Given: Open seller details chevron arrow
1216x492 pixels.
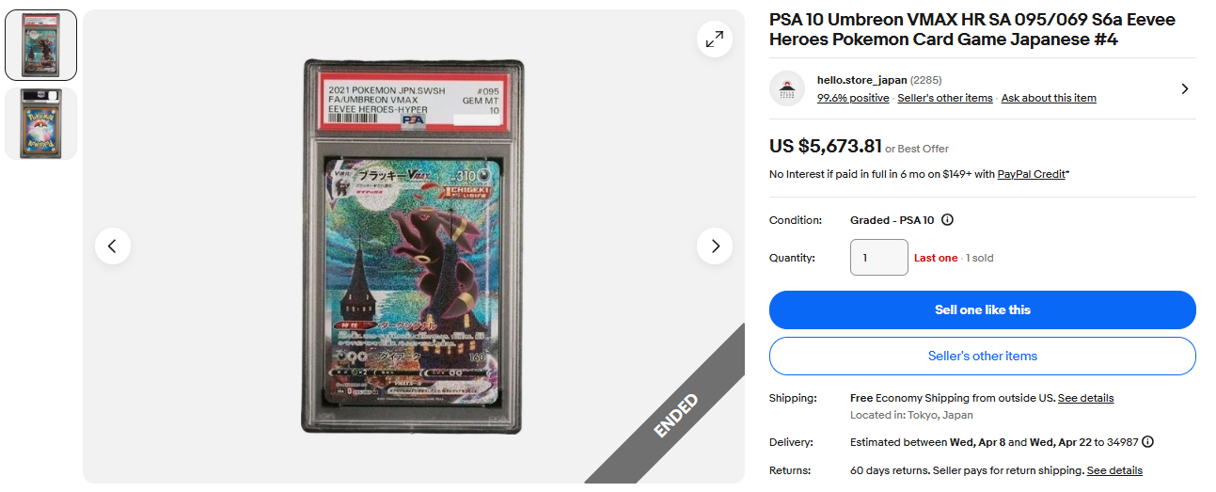Looking at the screenshot, I should tap(1184, 88).
